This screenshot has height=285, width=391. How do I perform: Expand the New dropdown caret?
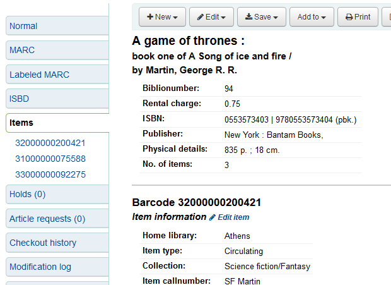pos(175,18)
